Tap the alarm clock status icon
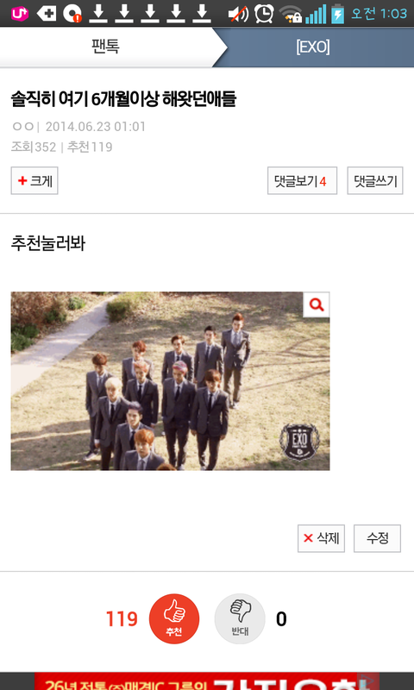This screenshot has width=414, height=690. (x=264, y=13)
